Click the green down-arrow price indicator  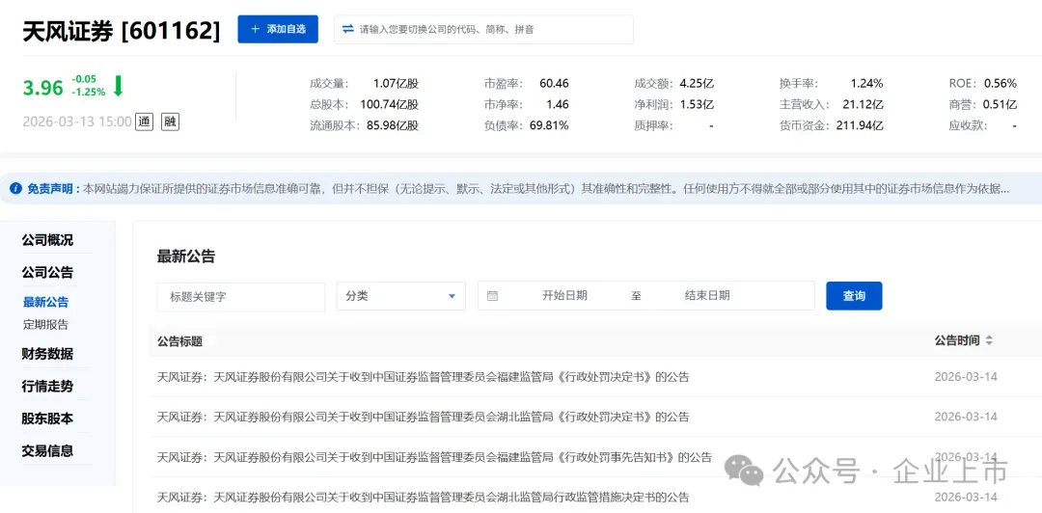pos(118,87)
